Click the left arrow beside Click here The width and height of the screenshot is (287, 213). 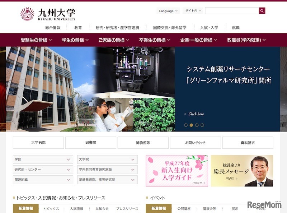click(184, 113)
